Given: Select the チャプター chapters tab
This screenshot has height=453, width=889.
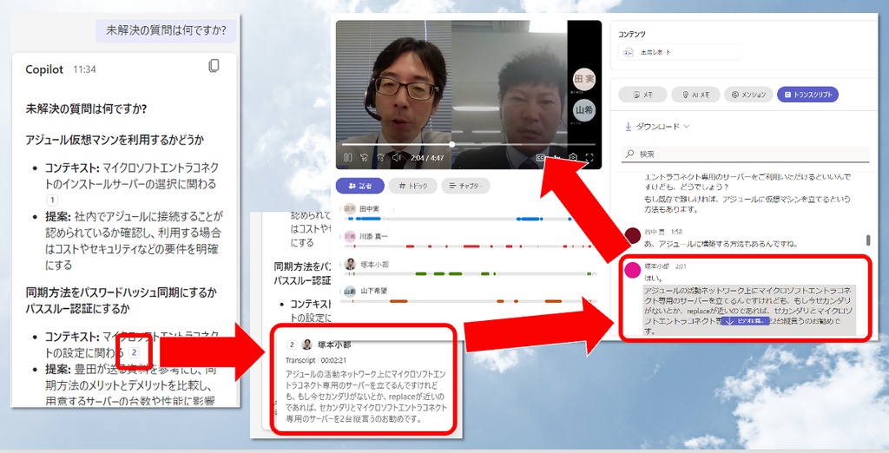Looking at the screenshot, I should pos(465,186).
